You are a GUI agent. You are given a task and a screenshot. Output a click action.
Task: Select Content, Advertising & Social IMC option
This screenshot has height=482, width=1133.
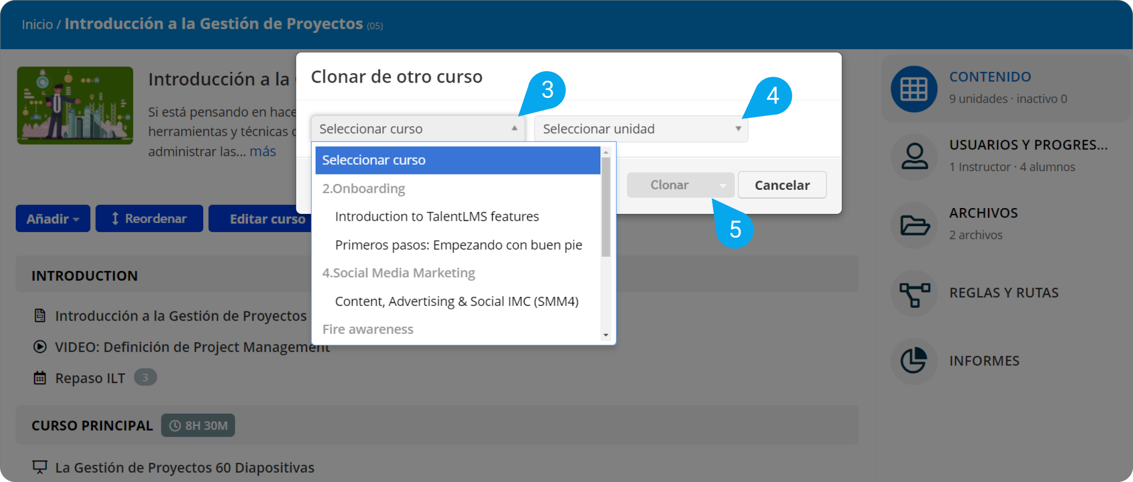(456, 301)
